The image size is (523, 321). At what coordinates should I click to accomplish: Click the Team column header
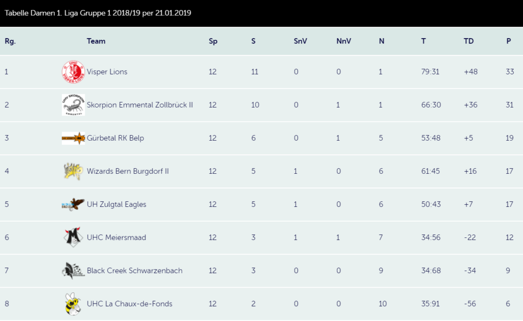click(x=96, y=41)
